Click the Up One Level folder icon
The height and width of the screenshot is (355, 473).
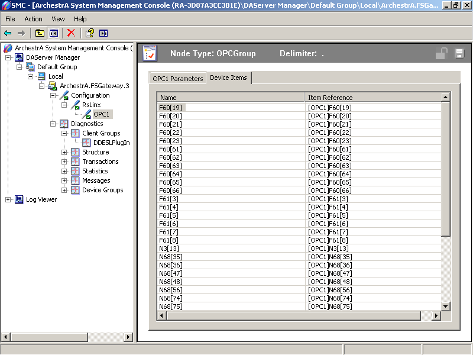[40, 33]
